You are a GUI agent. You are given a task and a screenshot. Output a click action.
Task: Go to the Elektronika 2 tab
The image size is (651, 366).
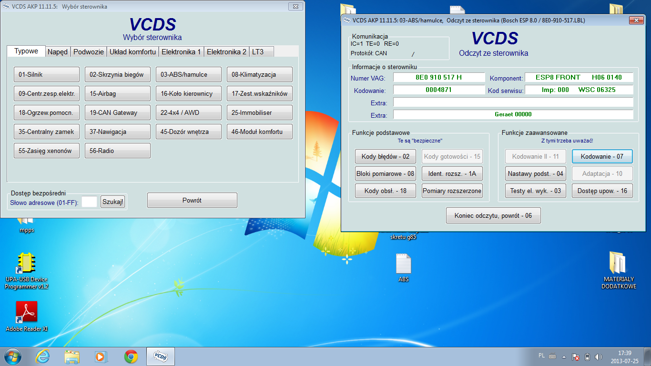[227, 52]
